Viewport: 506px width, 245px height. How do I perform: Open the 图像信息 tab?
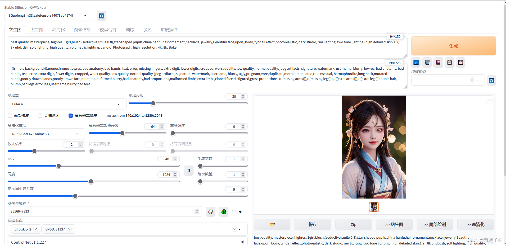pyautogui.click(x=82, y=30)
